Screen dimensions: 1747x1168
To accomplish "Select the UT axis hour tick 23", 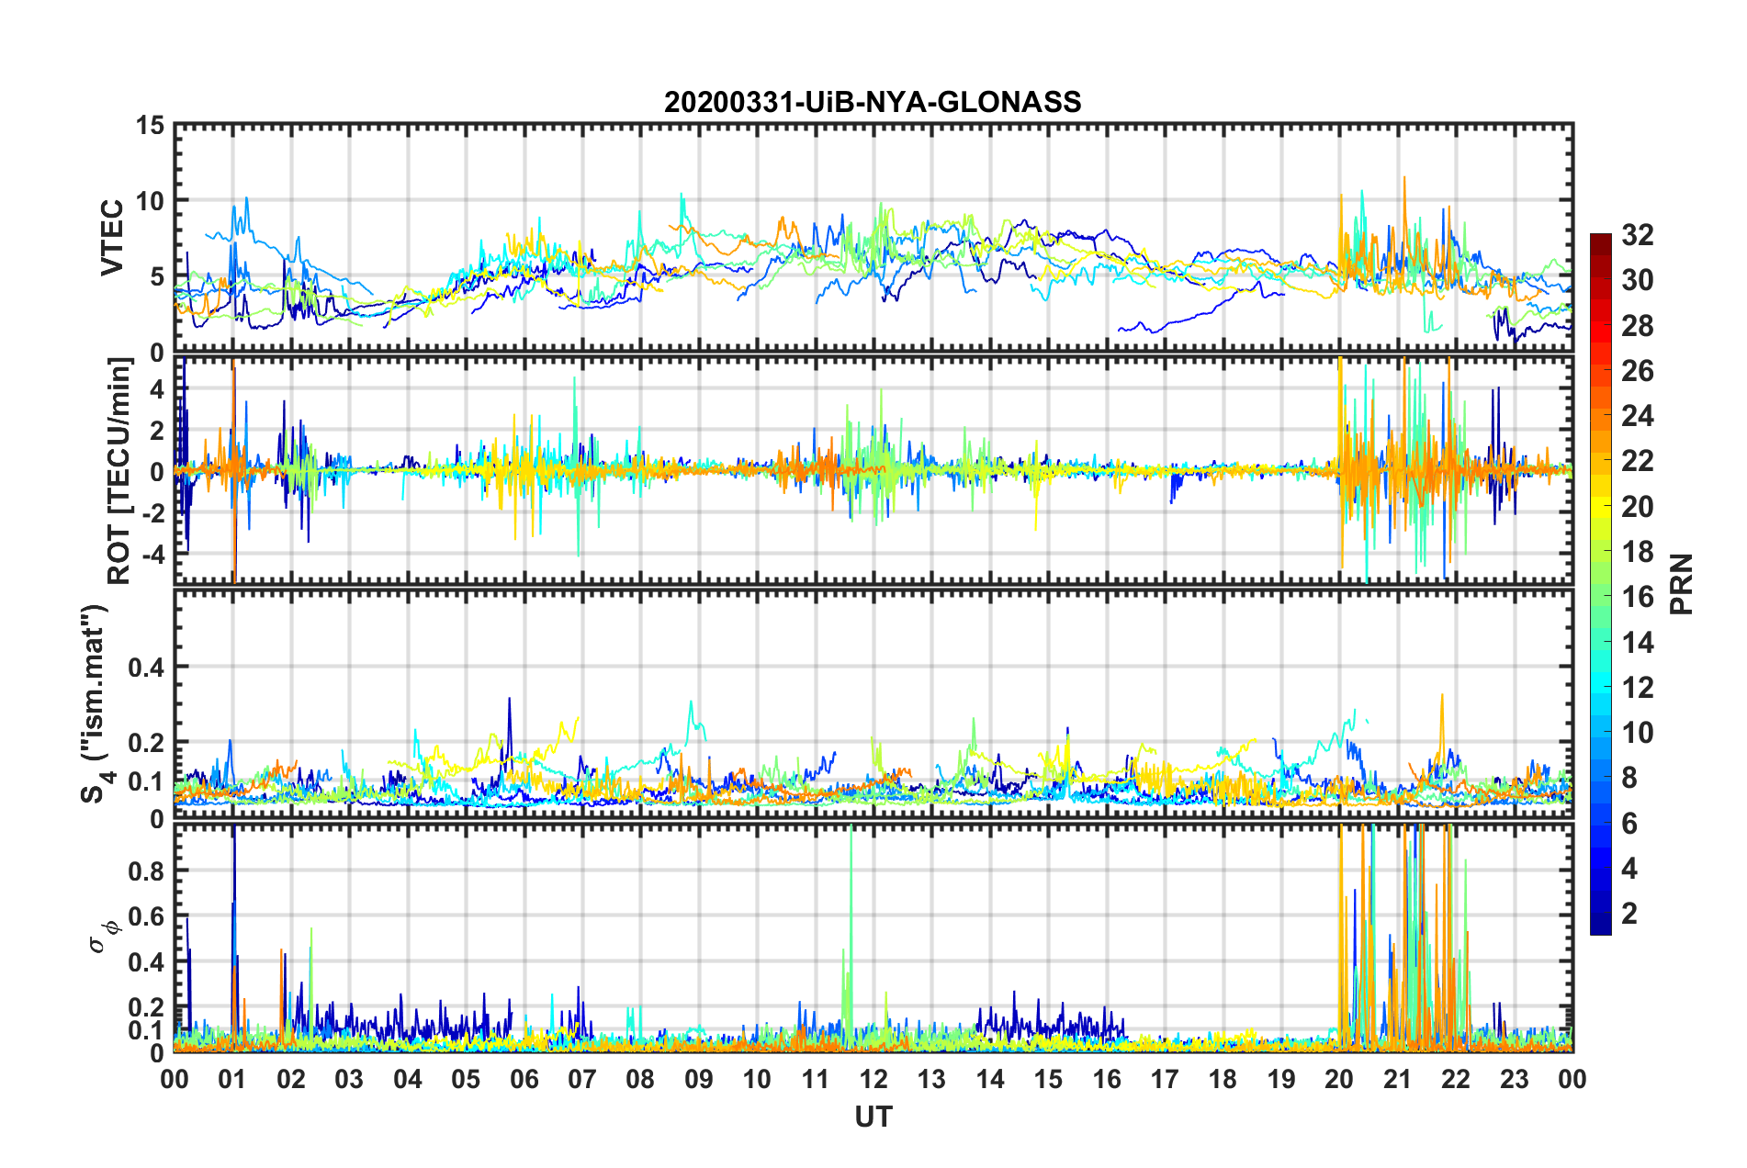I will click(1515, 1080).
